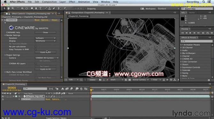Expand the Animation Presets folder
Viewport: 214px width, 119px height.
181,45
